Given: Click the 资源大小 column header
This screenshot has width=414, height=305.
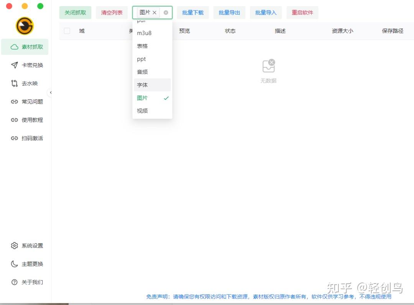Looking at the screenshot, I should [342, 31].
